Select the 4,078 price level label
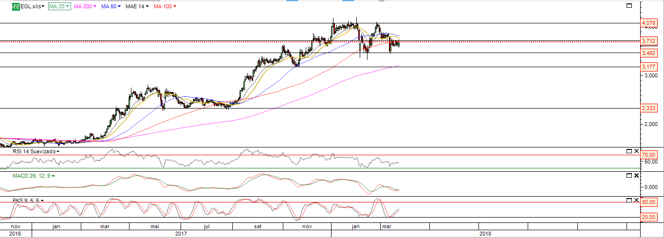The image size is (664, 238). pos(648,23)
